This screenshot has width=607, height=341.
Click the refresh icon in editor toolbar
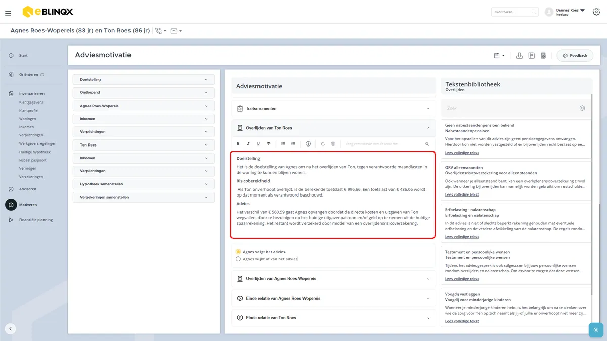coord(323,144)
